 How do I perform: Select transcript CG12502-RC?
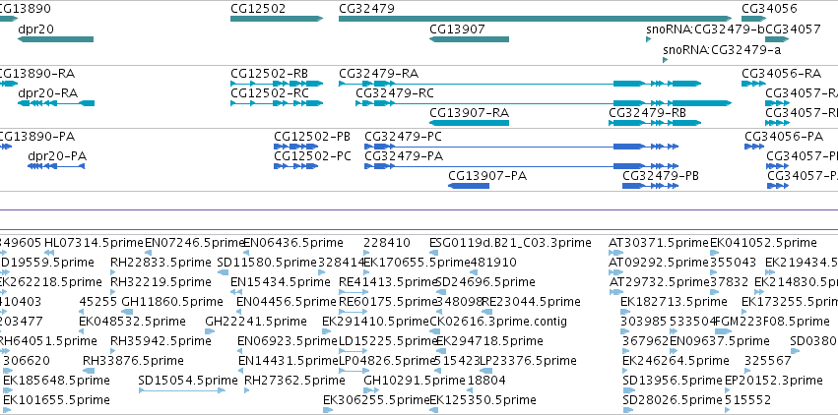(x=270, y=92)
